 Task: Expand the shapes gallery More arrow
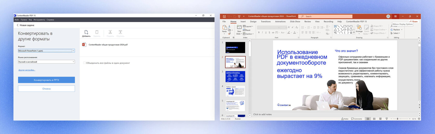354,33
